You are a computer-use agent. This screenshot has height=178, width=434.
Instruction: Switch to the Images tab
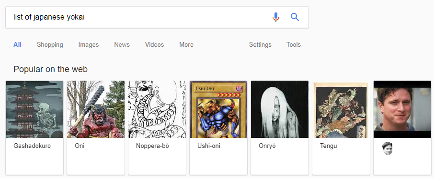click(89, 45)
